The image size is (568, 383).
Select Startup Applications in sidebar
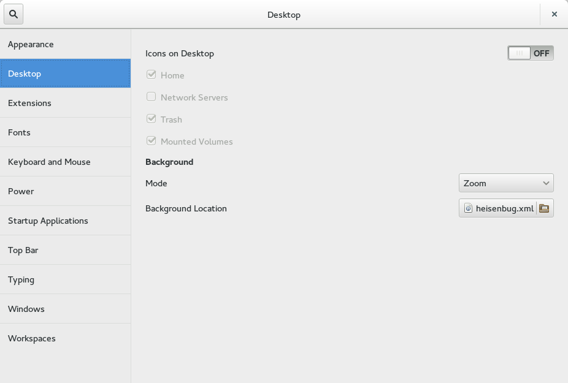(x=65, y=221)
